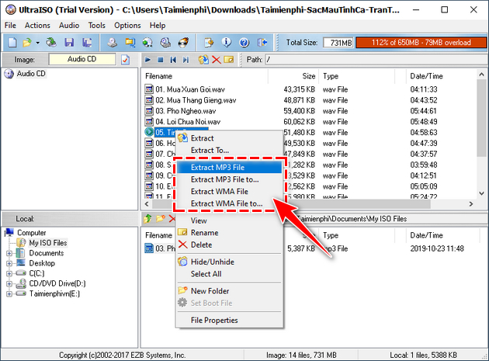The image size is (489, 361).
Task: Click the New blank image icon
Action: coord(12,43)
